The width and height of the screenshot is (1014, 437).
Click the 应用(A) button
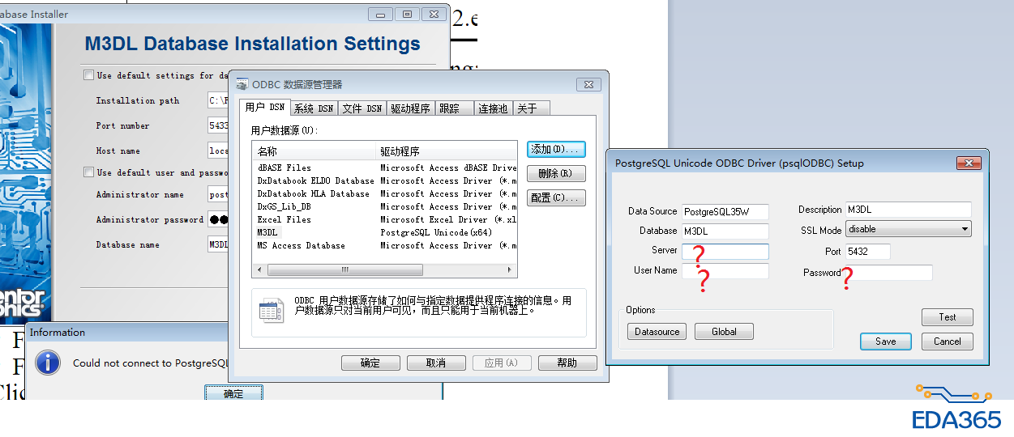502,363
